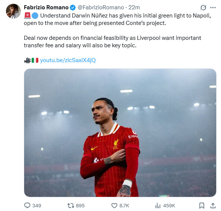Bookmark this post with the bookmark icon
Screen dimensions: 221x211
(x=202, y=206)
